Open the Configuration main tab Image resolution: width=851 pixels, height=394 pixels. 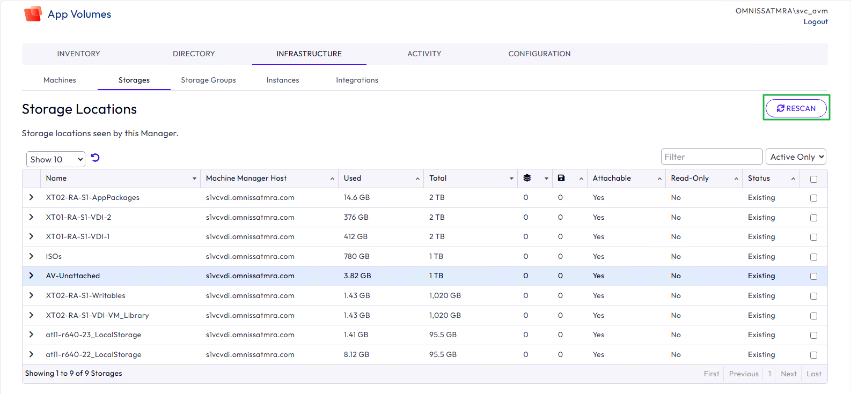[x=539, y=54]
